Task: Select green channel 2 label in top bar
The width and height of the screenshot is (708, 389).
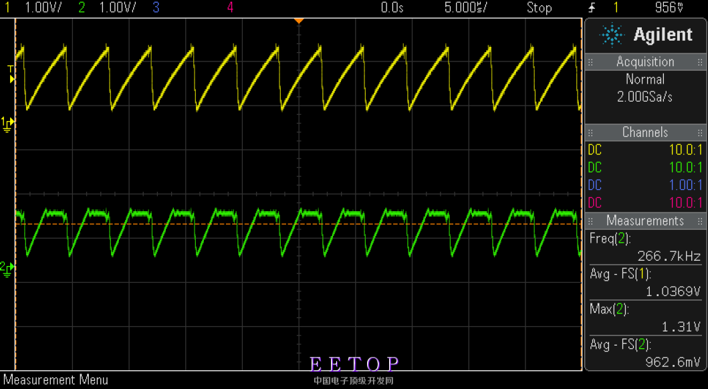Action: pos(82,7)
